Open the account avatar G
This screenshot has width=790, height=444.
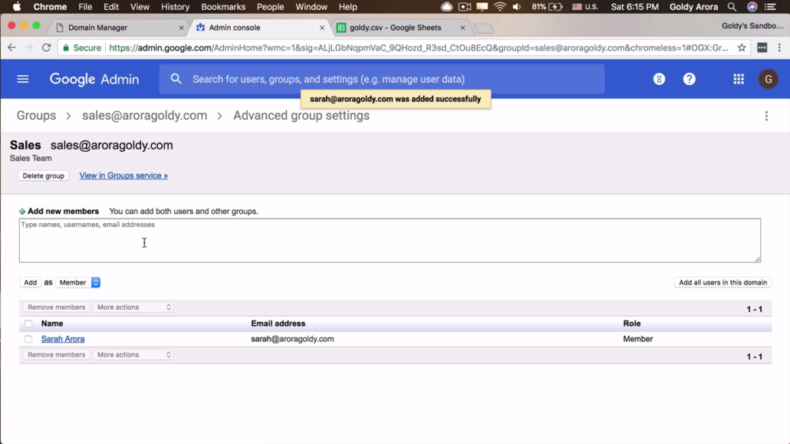[x=769, y=79]
